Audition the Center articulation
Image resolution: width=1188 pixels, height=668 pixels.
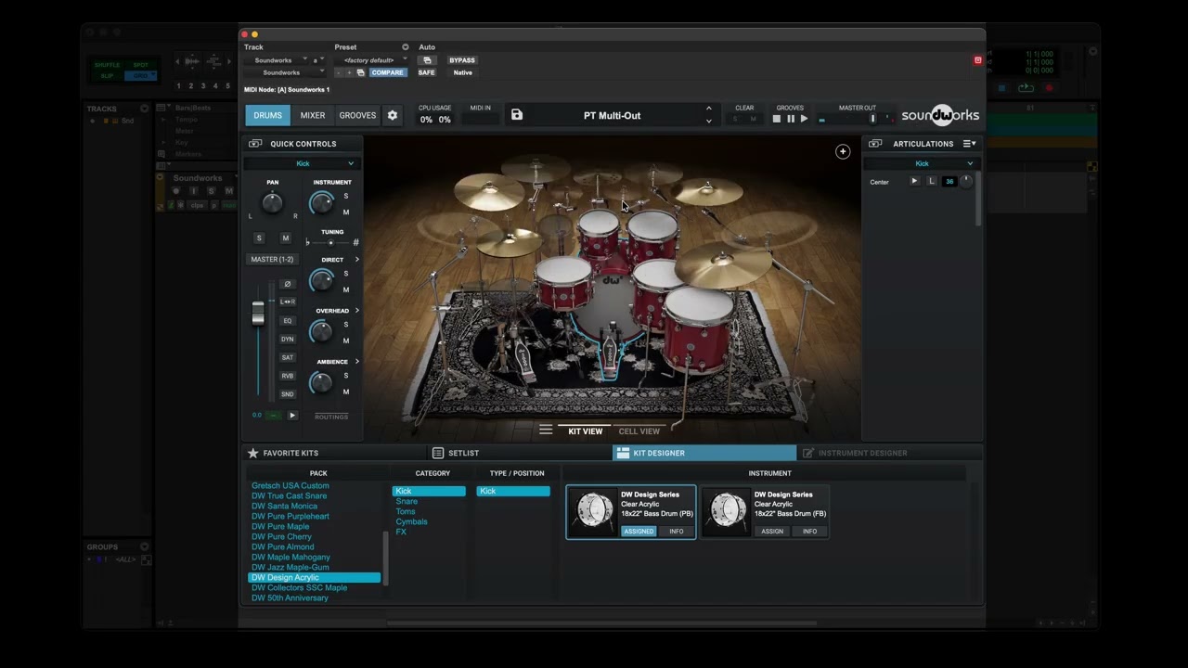914,182
